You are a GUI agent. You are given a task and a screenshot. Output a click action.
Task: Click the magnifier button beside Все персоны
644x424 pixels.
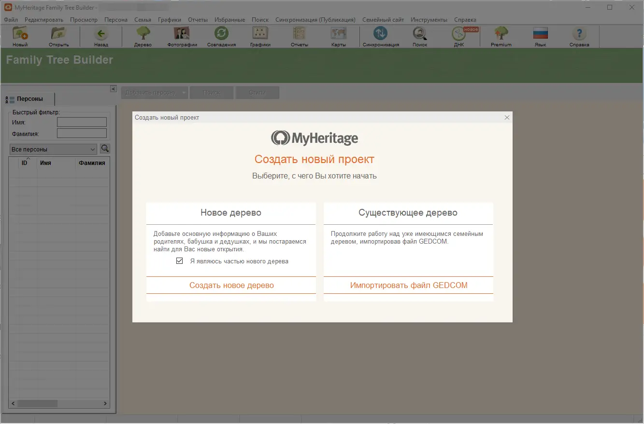[105, 149]
